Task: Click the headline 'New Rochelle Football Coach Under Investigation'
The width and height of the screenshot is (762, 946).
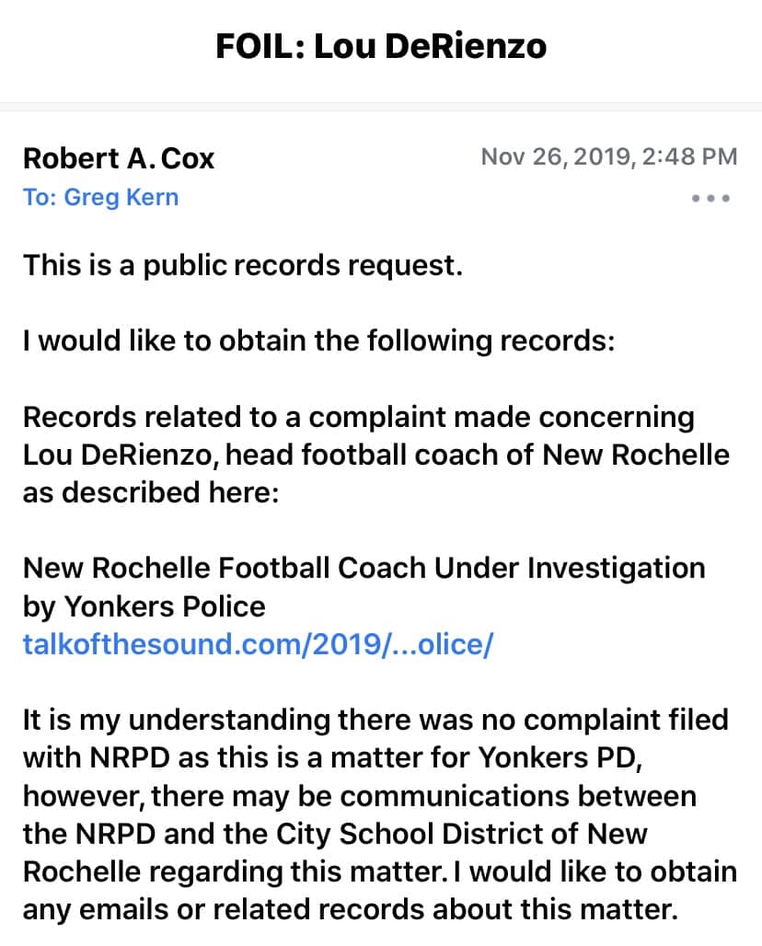Action: click(x=364, y=568)
